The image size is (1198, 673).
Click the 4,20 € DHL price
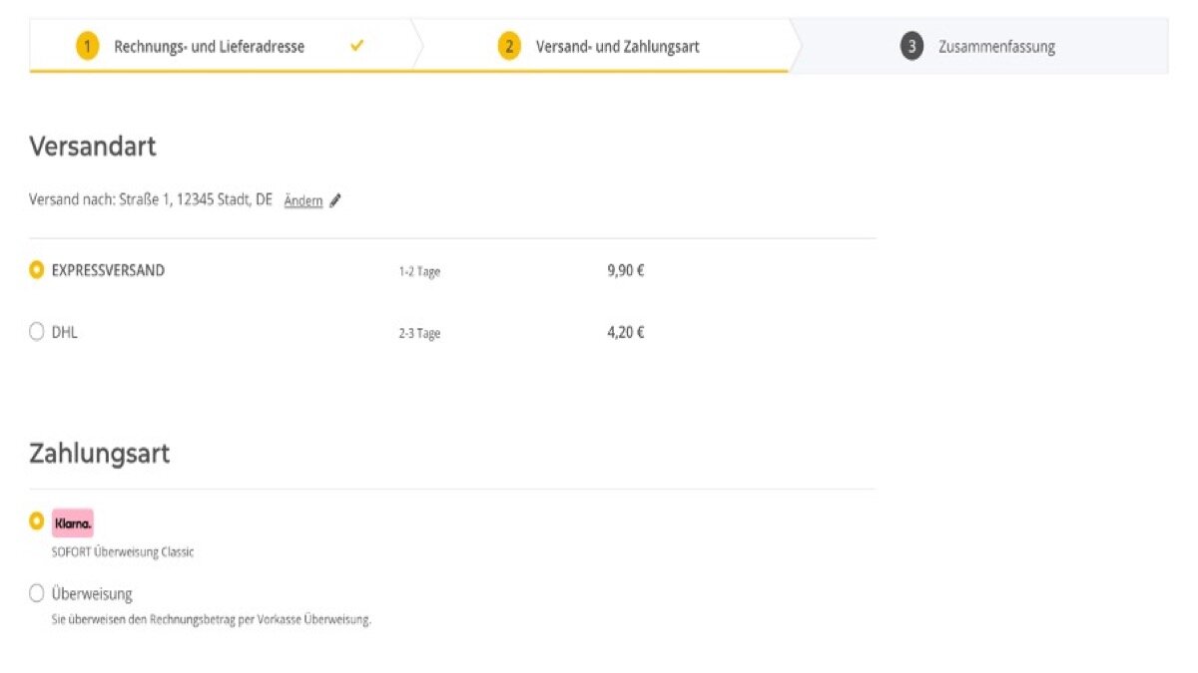[626, 333]
